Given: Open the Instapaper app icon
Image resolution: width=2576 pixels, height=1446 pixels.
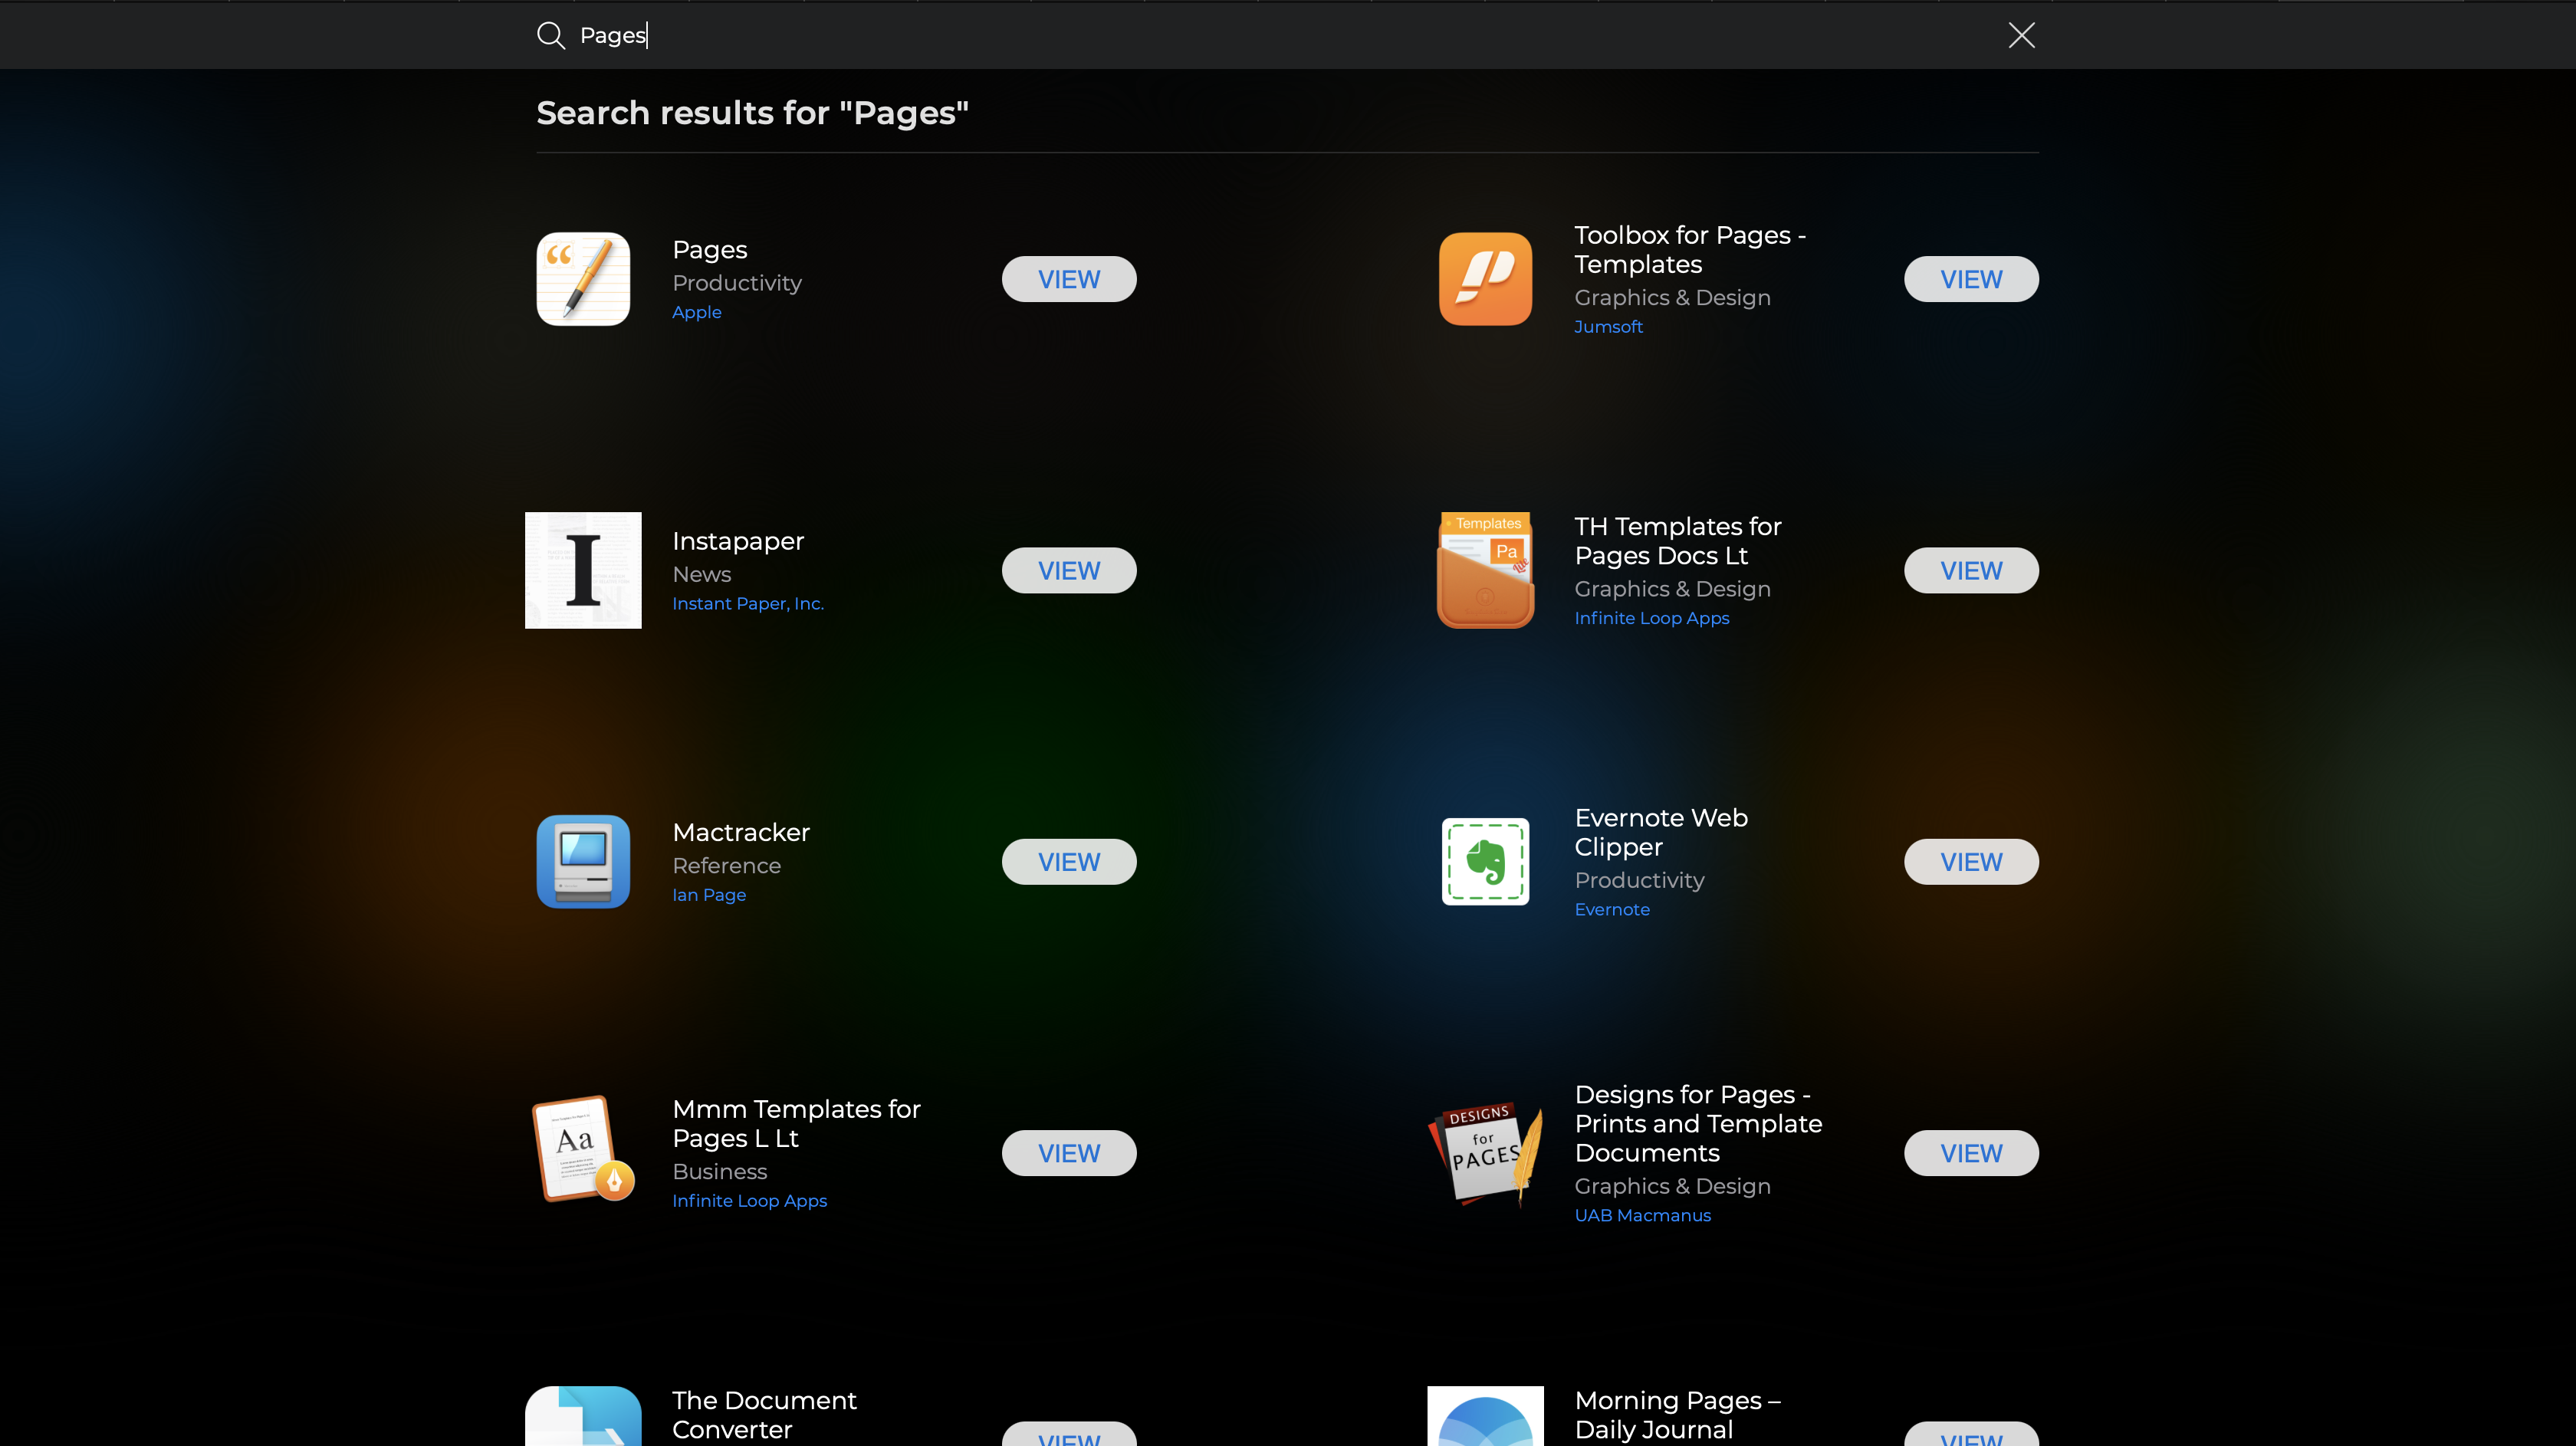Looking at the screenshot, I should pyautogui.click(x=583, y=570).
